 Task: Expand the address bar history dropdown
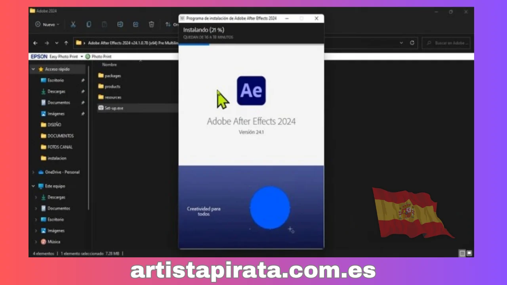pyautogui.click(x=401, y=43)
